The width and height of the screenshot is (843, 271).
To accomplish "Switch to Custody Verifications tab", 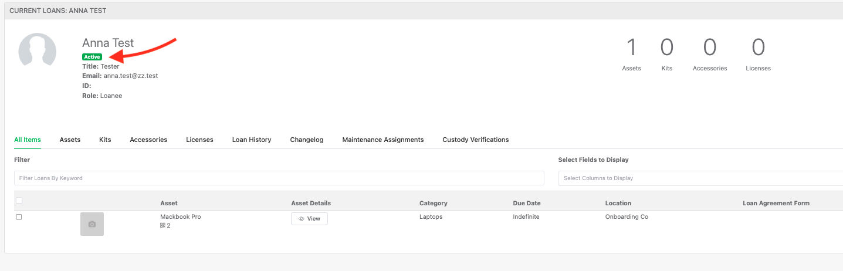I will 476,140.
